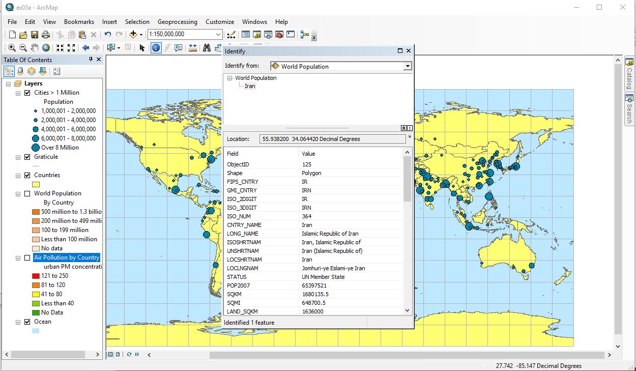Click the light blue Ocean symbol swatch
This screenshot has height=371, width=636.
[x=36, y=331]
